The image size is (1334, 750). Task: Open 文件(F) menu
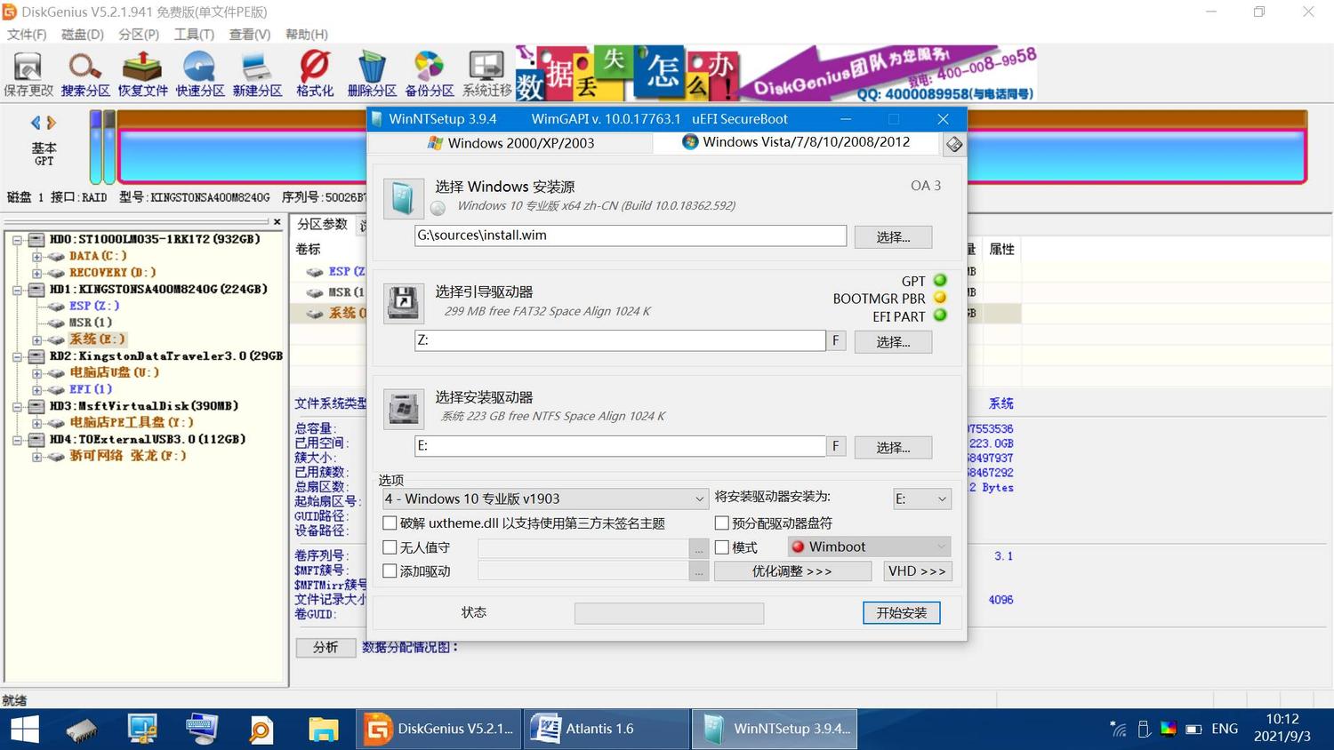tap(27, 34)
